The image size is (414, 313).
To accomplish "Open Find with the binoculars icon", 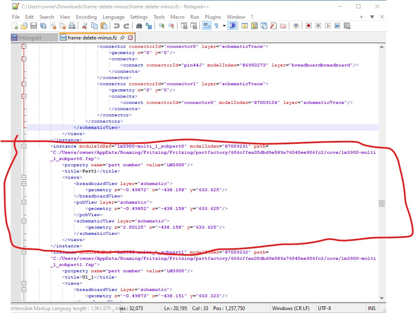I will (x=139, y=26).
